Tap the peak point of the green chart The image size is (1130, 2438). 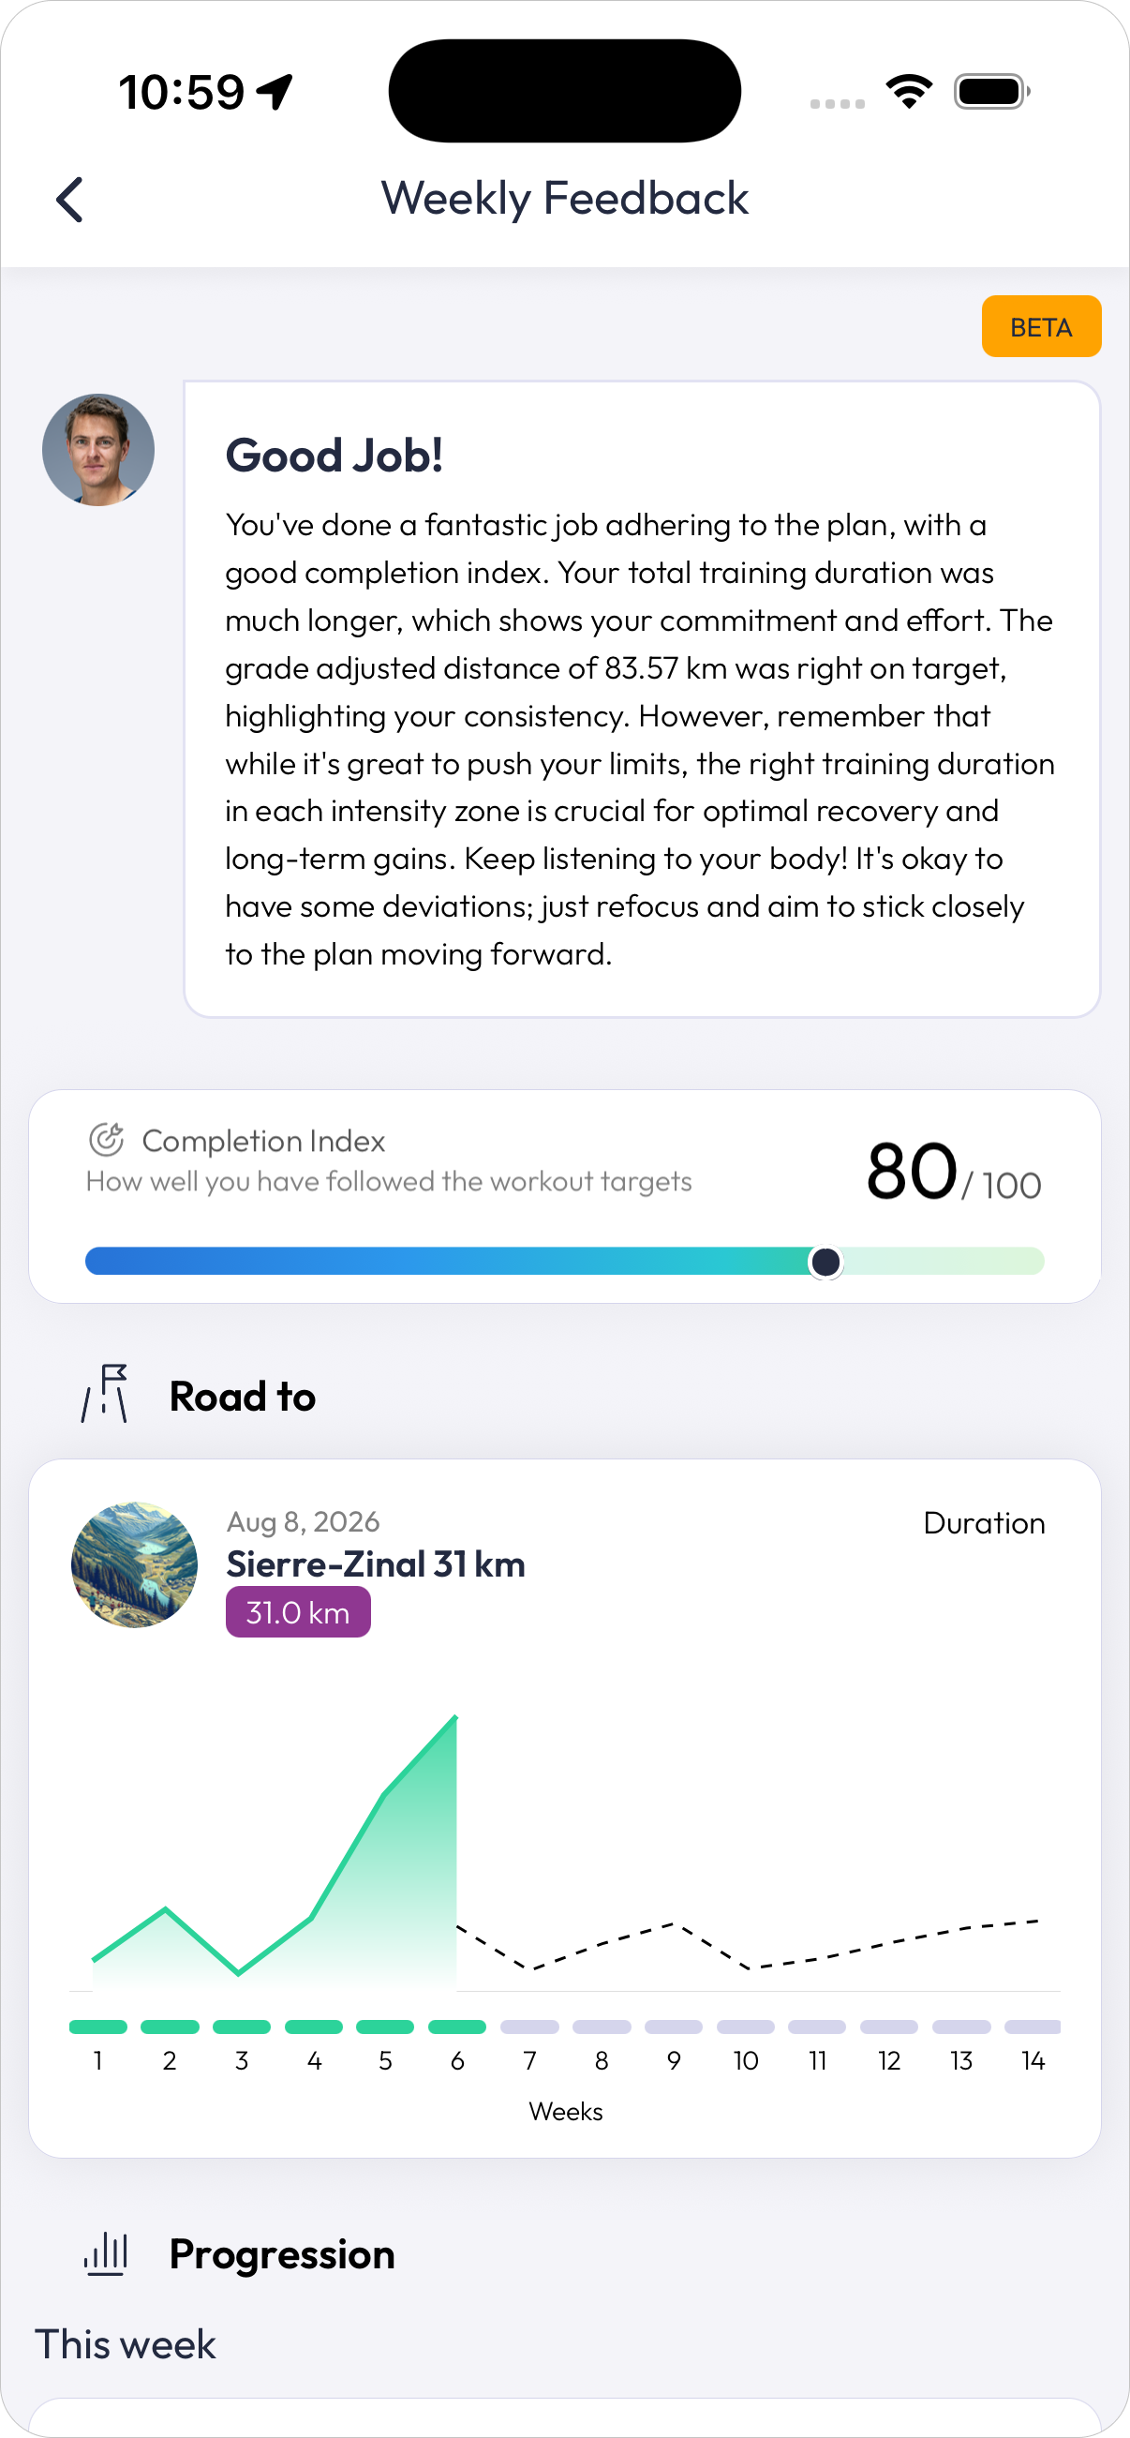point(455,1717)
